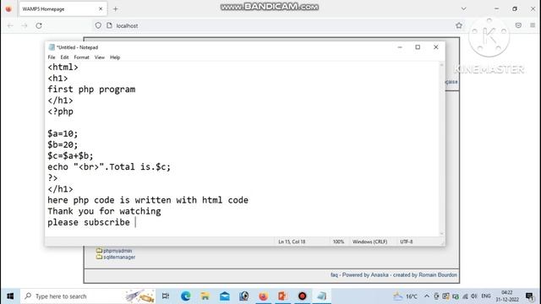Open File Explorer from taskbar
Screen dimensions: 541x304
click(x=205, y=296)
